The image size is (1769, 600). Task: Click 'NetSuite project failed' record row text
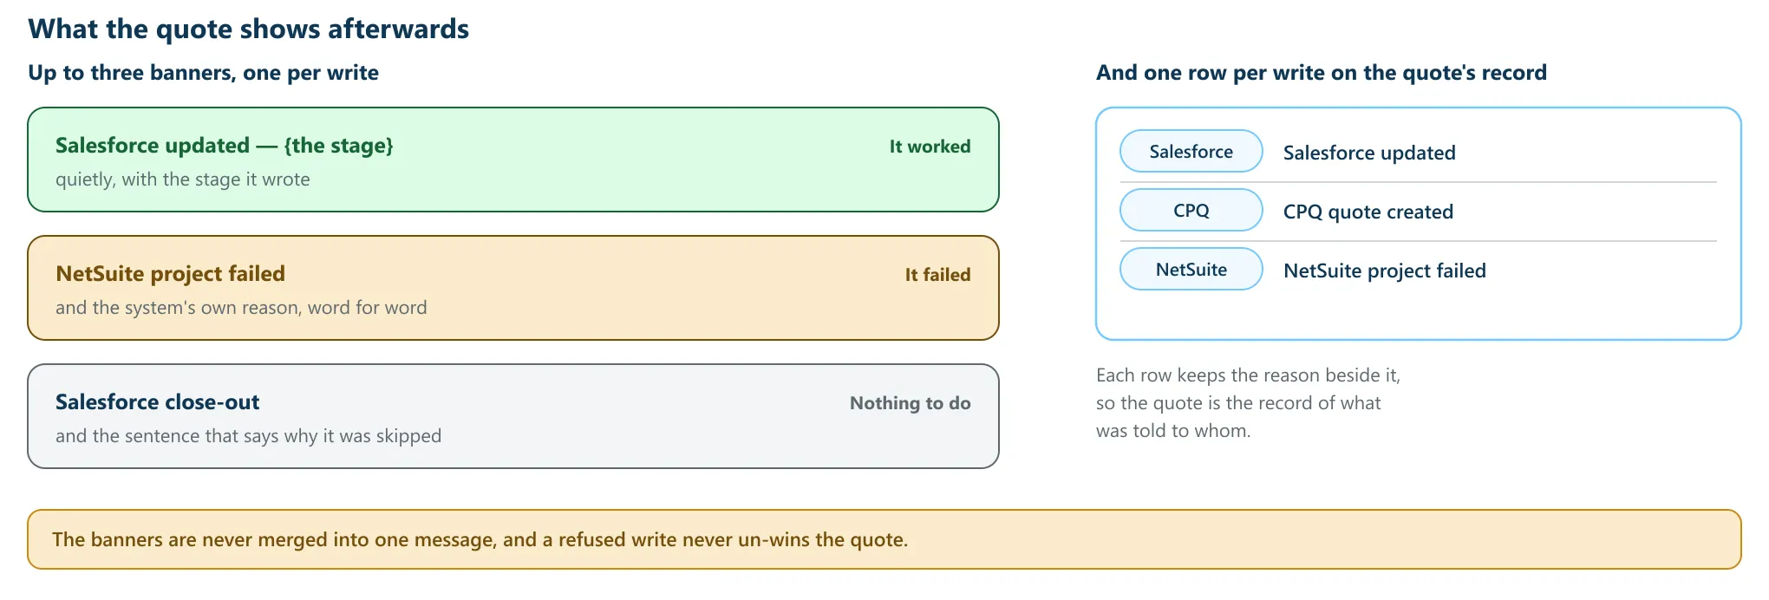coord(1385,271)
